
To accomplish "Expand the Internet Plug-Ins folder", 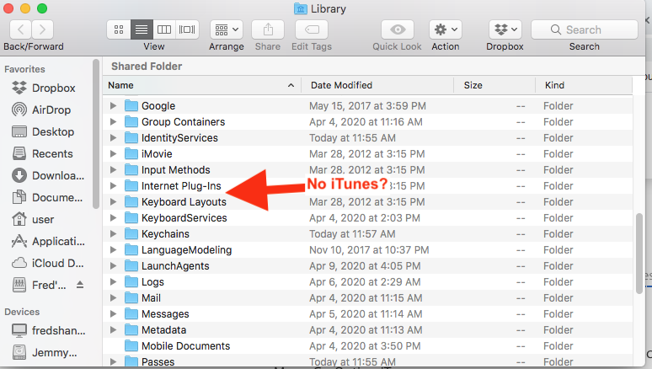I will 113,186.
